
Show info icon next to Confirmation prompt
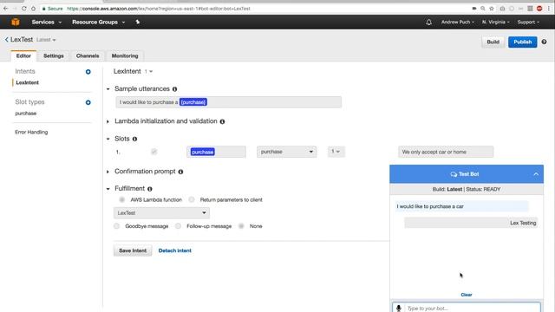click(181, 172)
